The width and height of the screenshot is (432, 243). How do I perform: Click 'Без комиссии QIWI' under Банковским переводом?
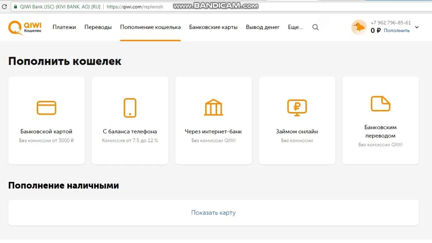point(380,144)
